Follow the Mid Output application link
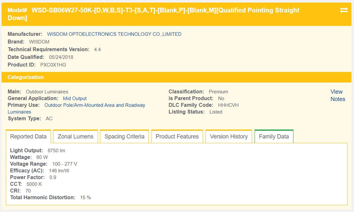This screenshot has height=212, width=354. (75, 99)
